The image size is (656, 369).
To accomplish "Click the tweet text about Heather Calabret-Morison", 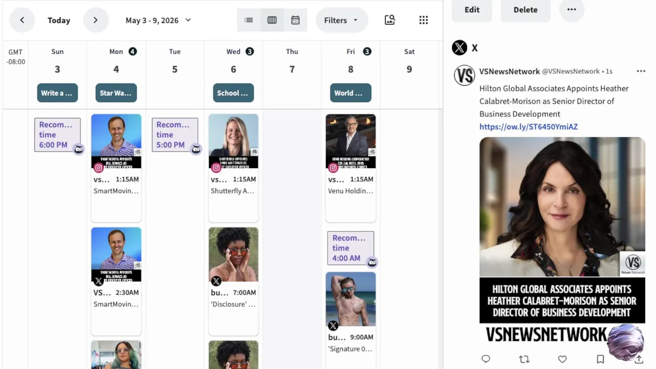I will pyautogui.click(x=554, y=101).
